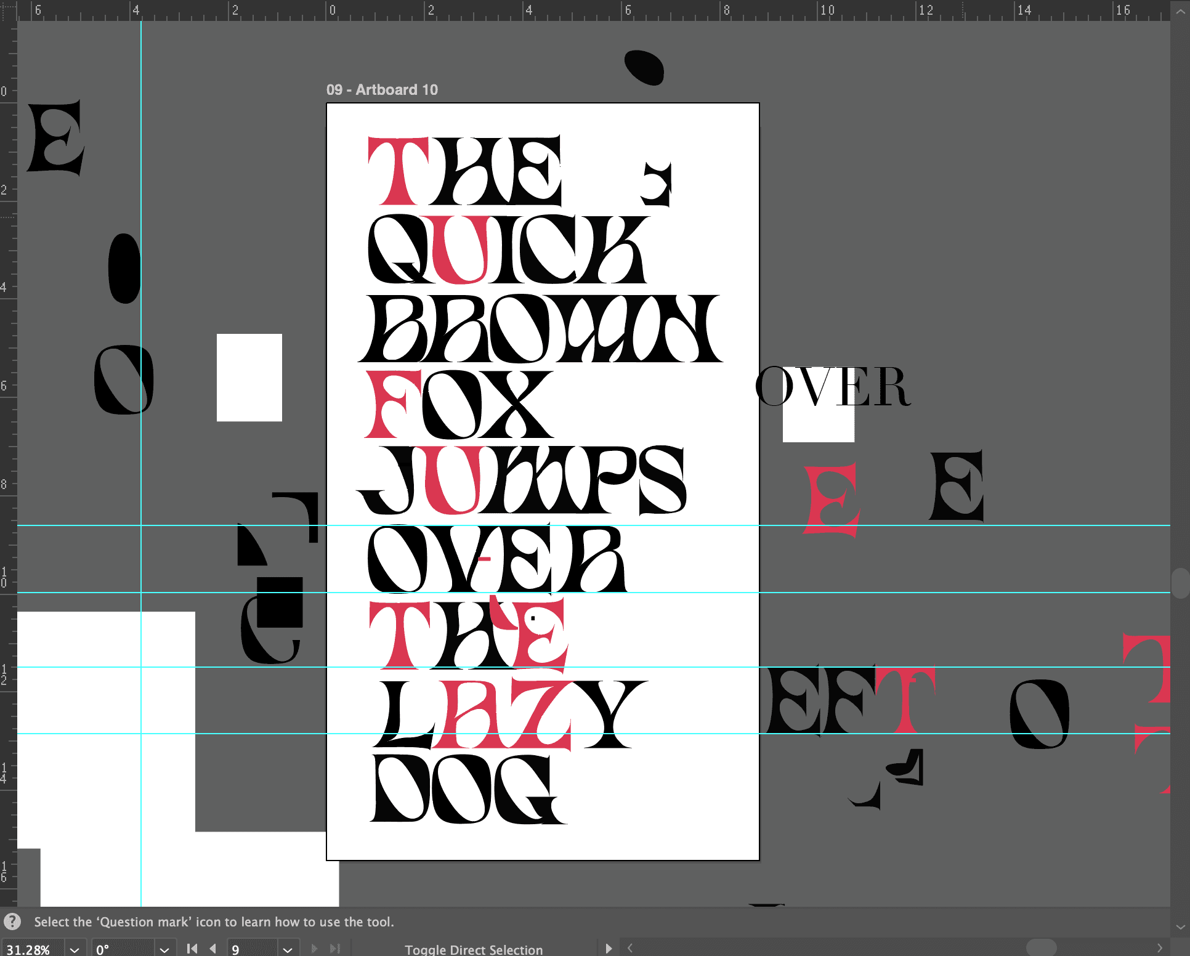Open the rotate view angle dropdown
Viewport: 1190px width, 956px height.
point(164,949)
